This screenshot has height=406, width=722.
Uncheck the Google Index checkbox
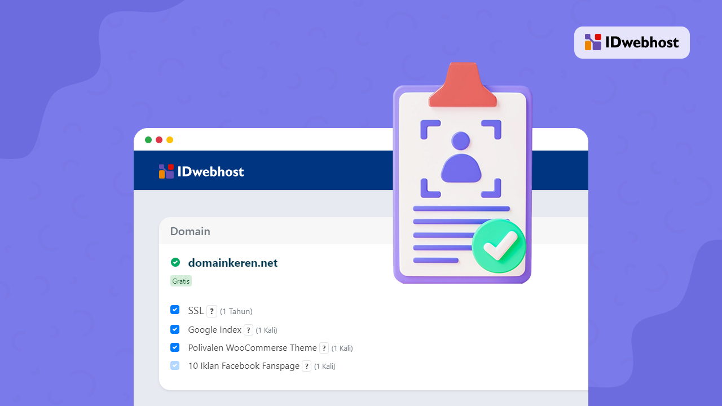click(175, 329)
